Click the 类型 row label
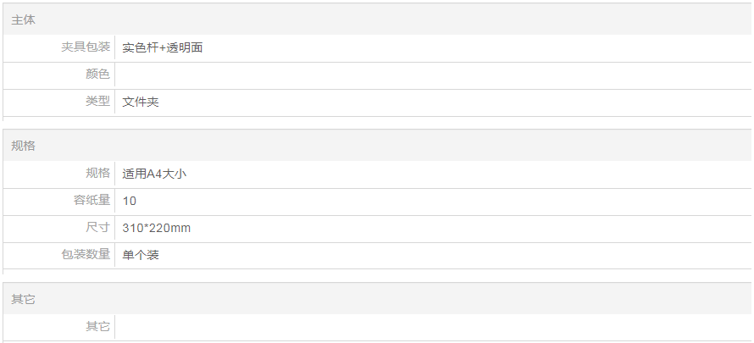This screenshot has width=754, height=343. [97, 102]
